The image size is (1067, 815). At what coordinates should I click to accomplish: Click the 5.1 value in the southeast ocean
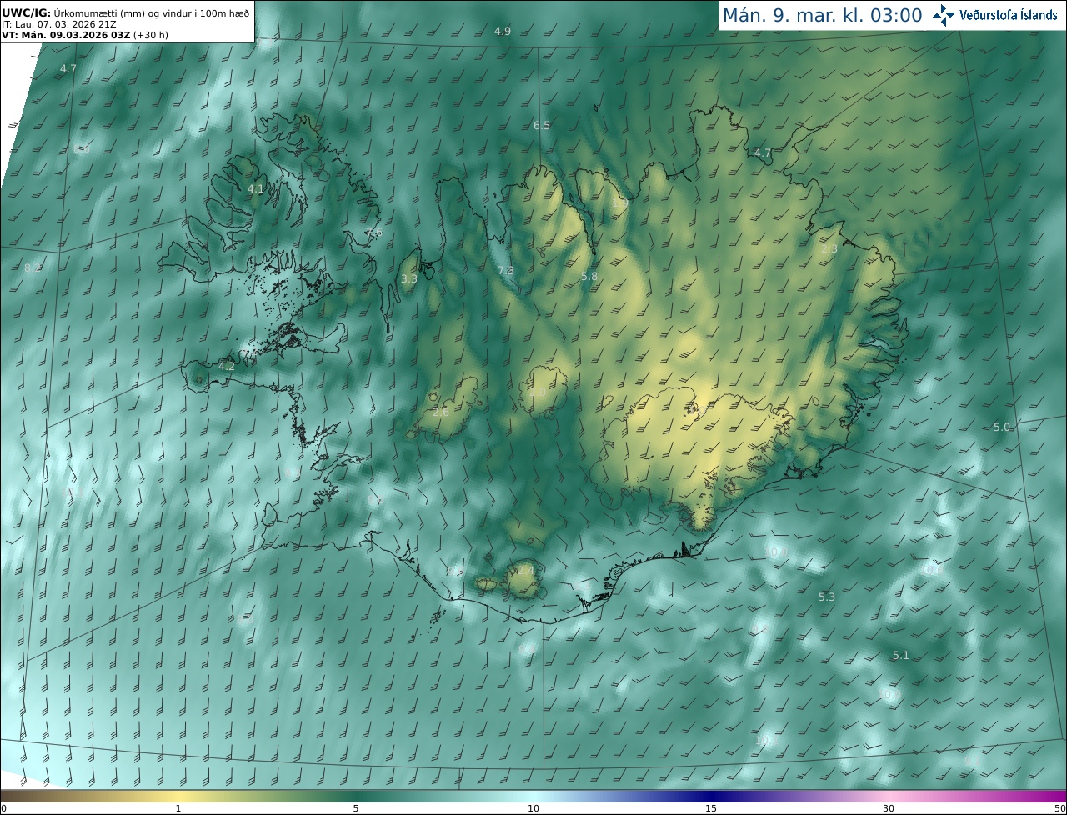901,655
